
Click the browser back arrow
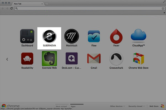tap(3, 8)
